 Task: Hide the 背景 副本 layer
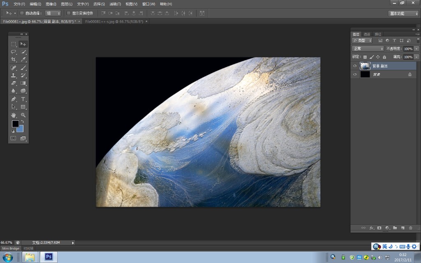click(355, 66)
